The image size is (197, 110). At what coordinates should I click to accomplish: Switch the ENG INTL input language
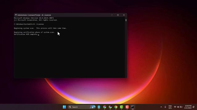[x=170, y=107]
